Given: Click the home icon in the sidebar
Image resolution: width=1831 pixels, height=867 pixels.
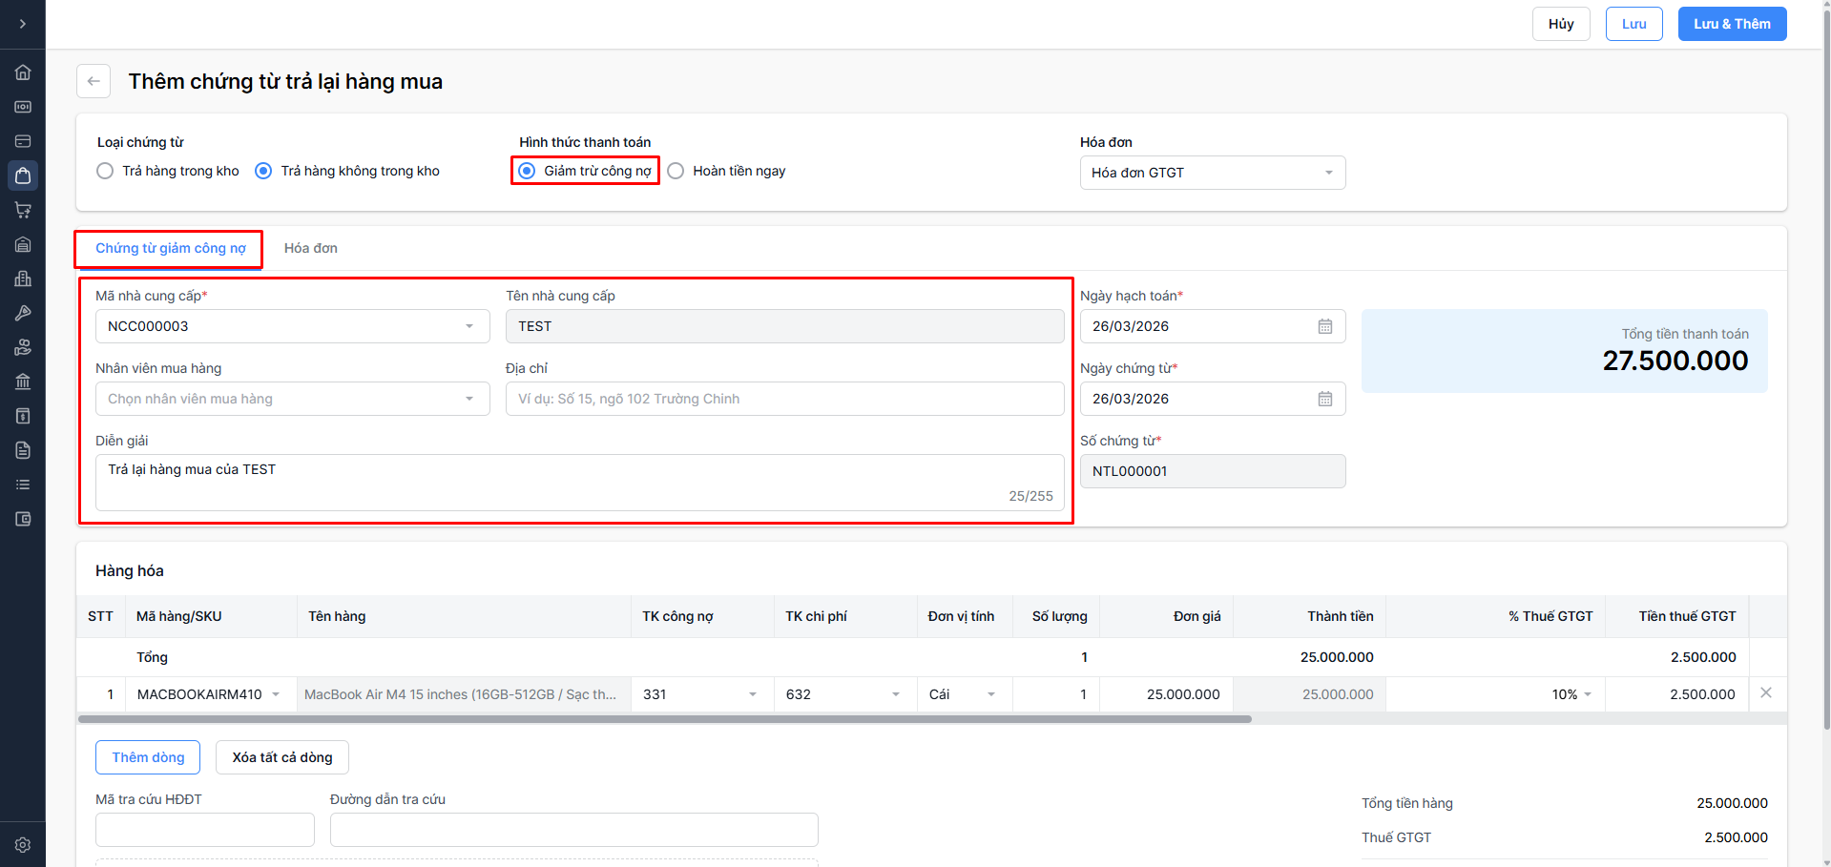Looking at the screenshot, I should pos(23,72).
